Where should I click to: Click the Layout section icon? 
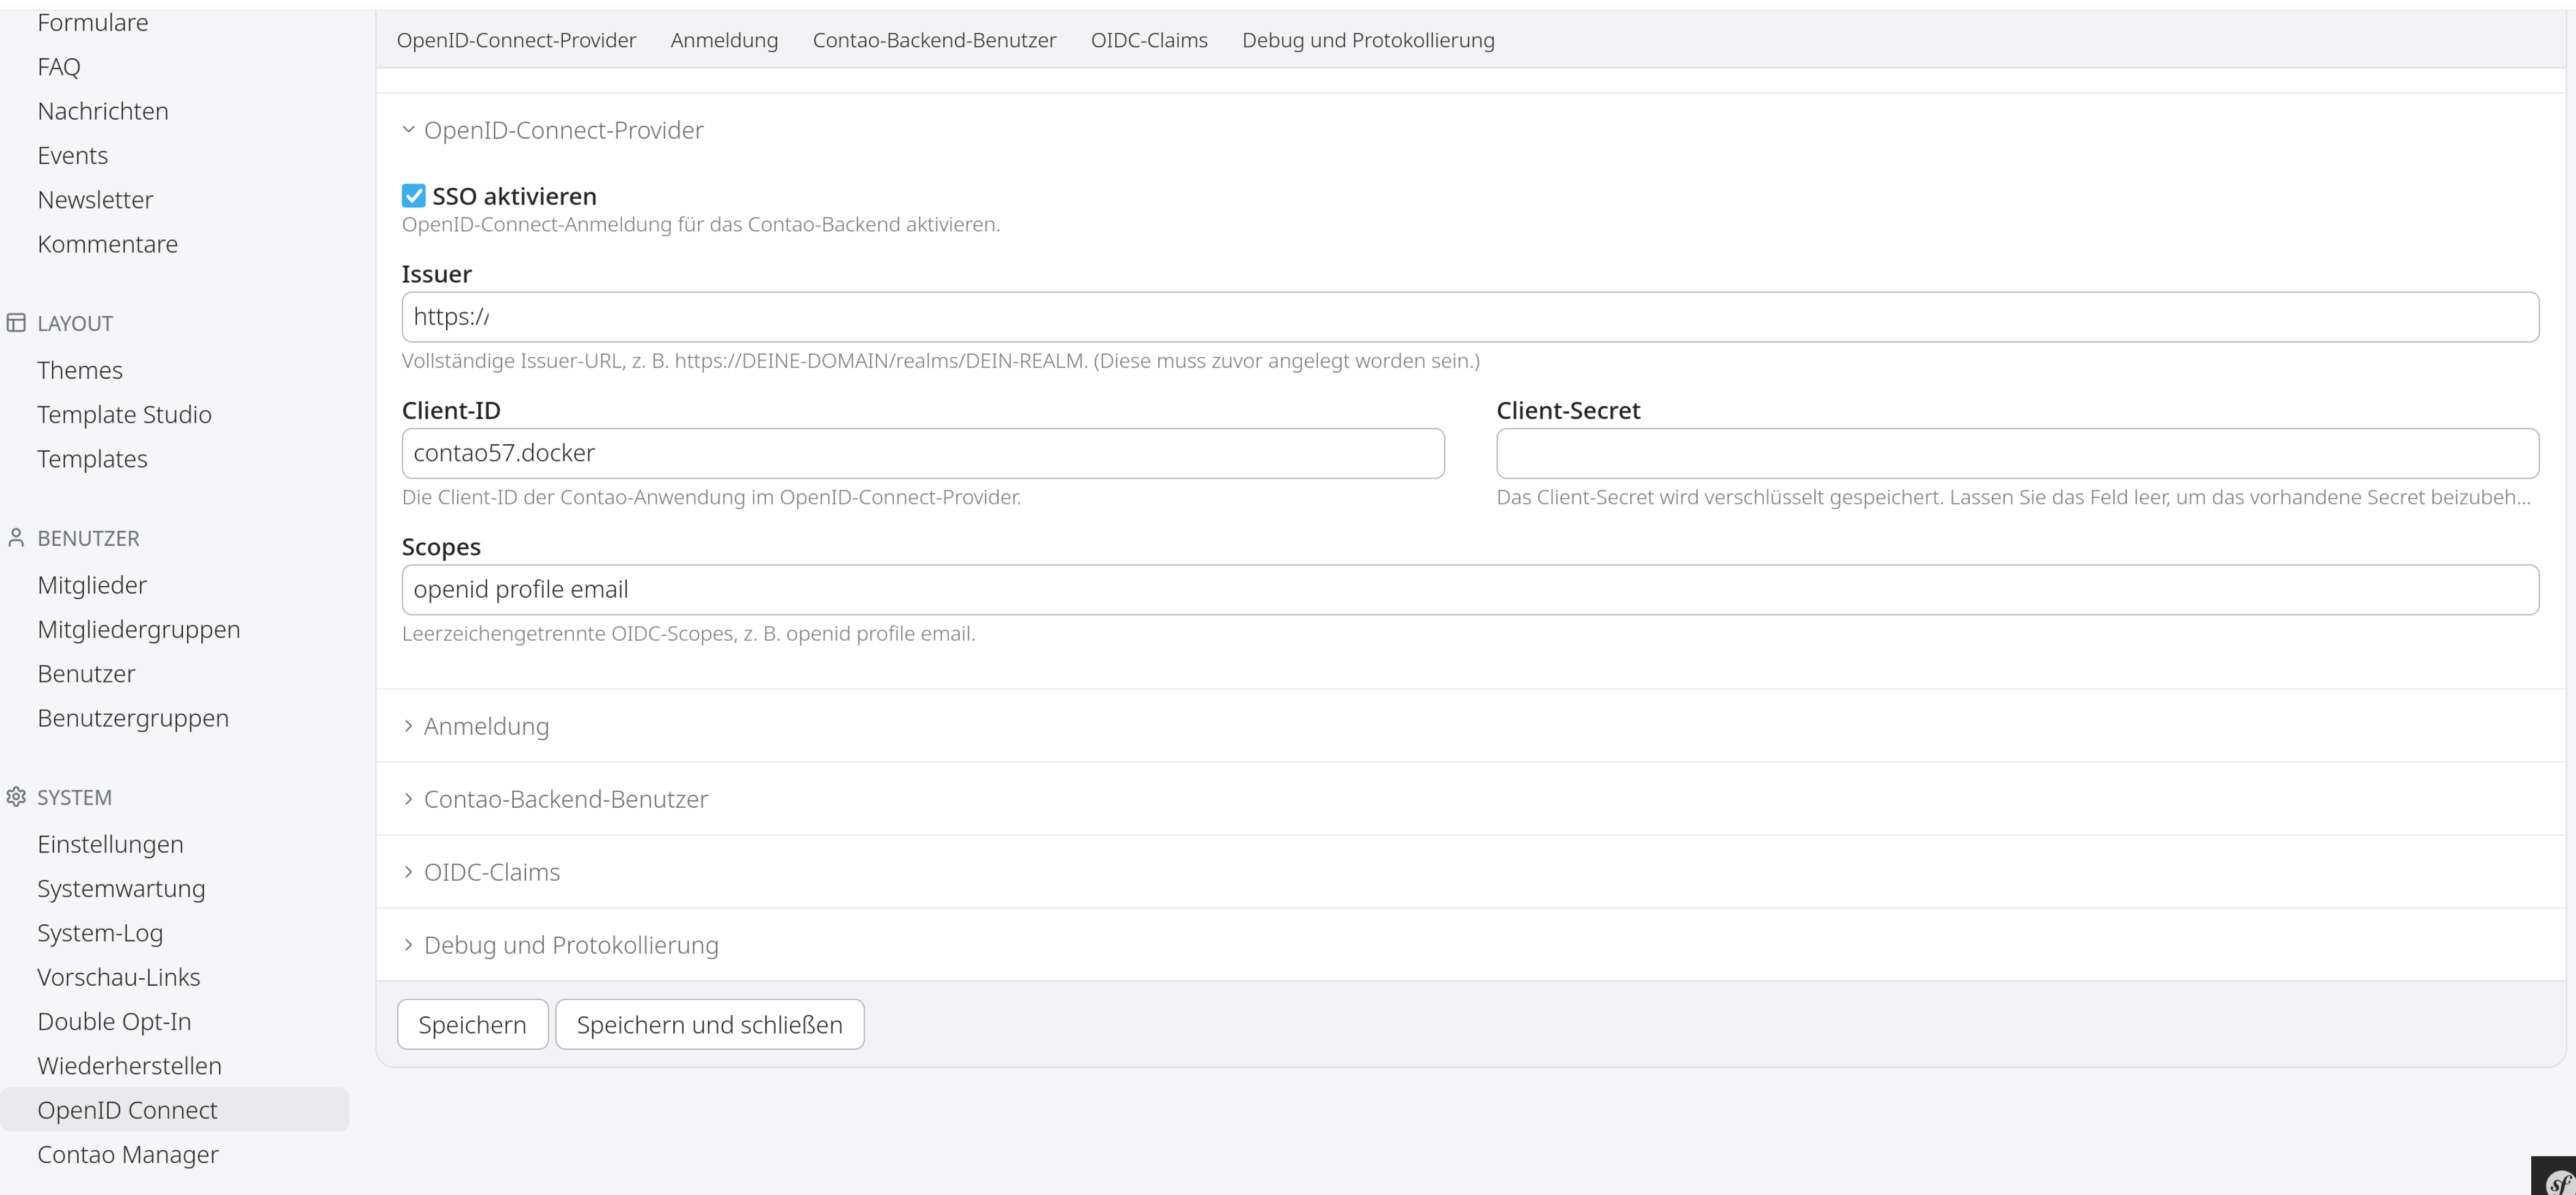(16, 323)
